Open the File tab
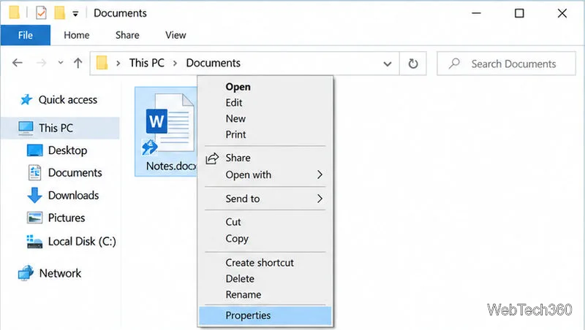 [26, 35]
